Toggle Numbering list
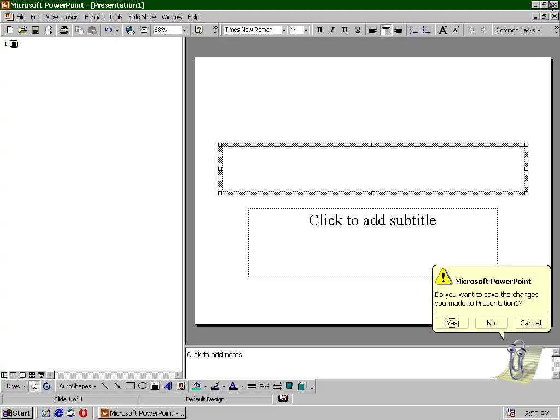The width and height of the screenshot is (560, 420). coord(414,30)
